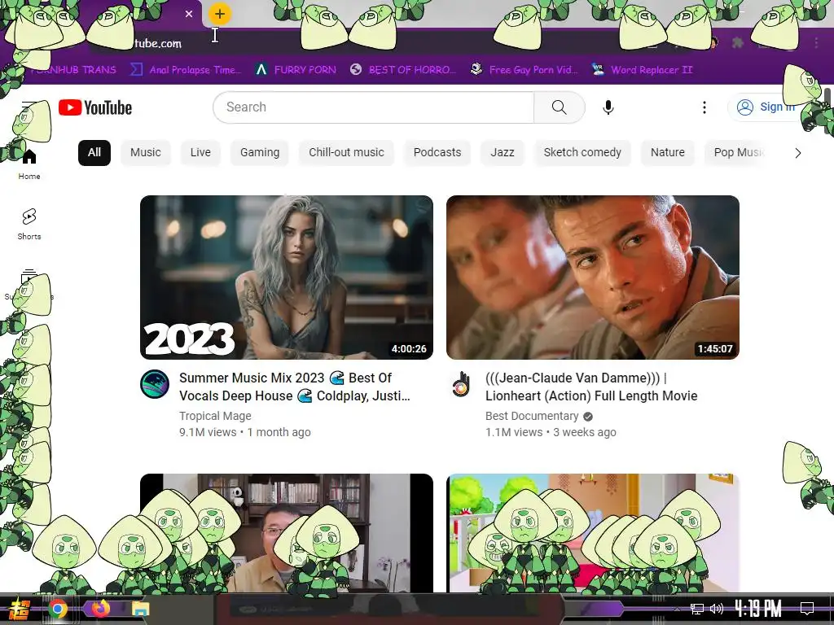
Task: Select the All filter chip
Action: tap(94, 152)
